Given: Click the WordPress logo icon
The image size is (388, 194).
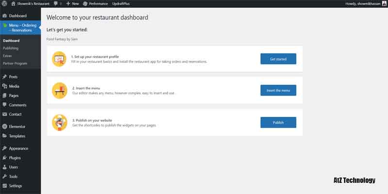Looking at the screenshot, I should click(4, 3).
